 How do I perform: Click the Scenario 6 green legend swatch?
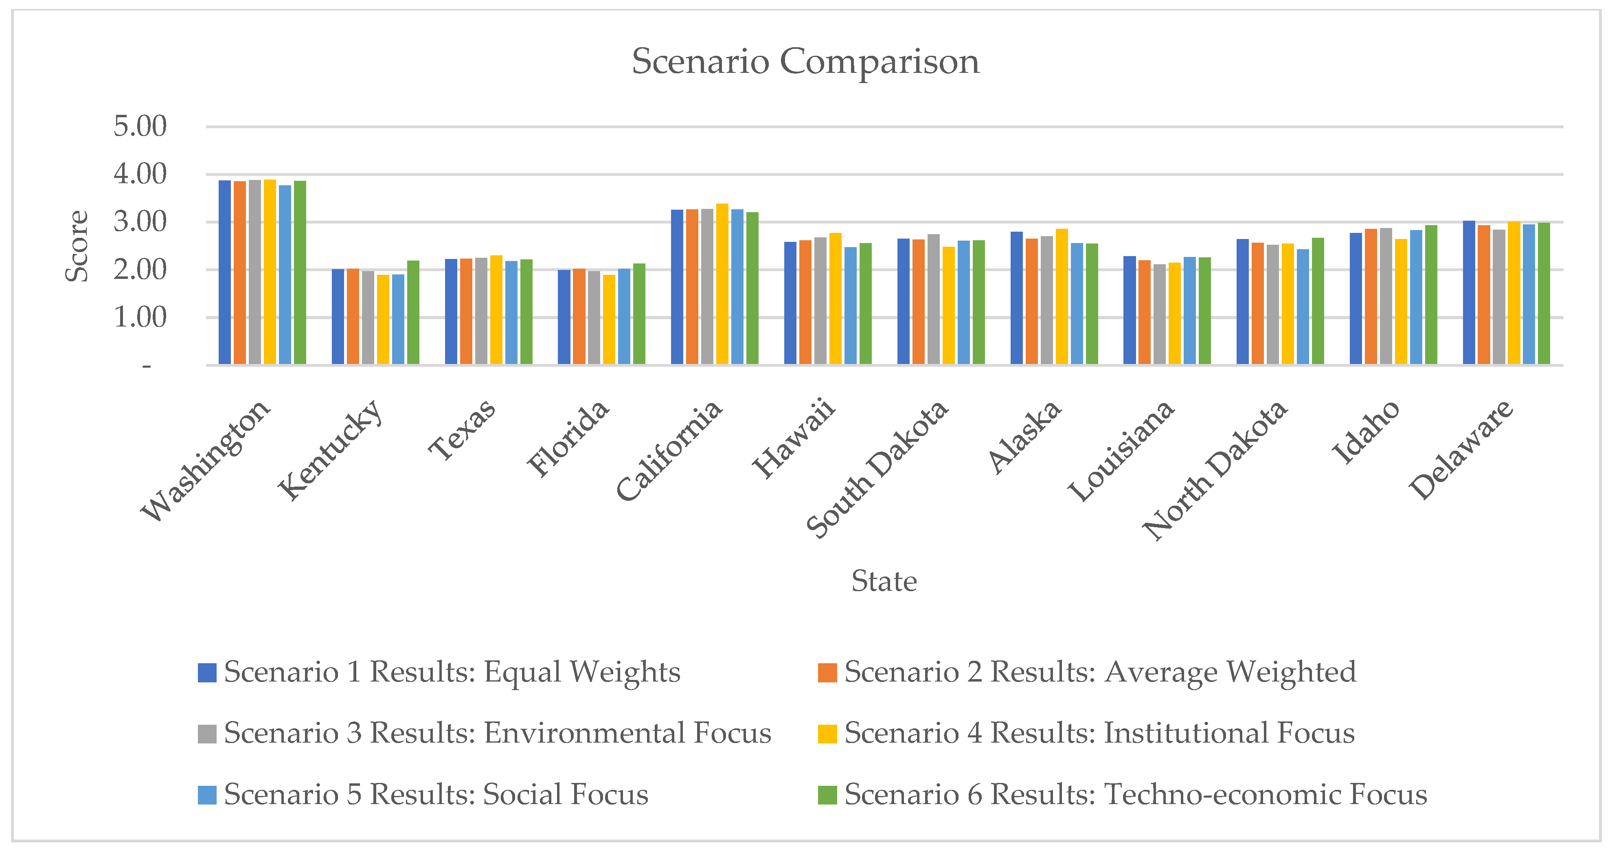(x=827, y=795)
